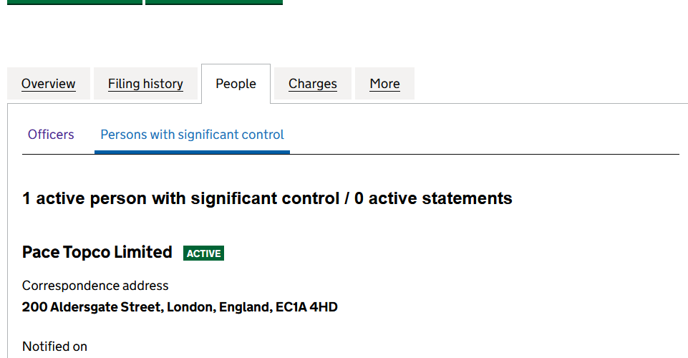The width and height of the screenshot is (688, 358).
Task: Click the postcode EC1A 4HD
Action: (306, 307)
